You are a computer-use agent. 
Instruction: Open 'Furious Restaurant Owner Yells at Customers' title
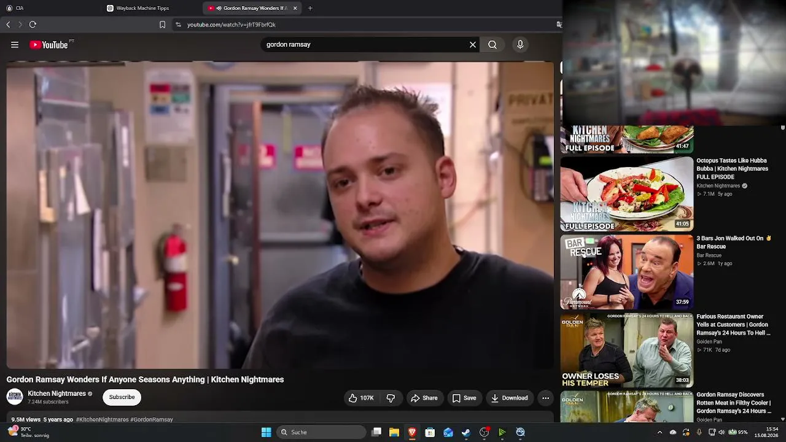tap(733, 325)
